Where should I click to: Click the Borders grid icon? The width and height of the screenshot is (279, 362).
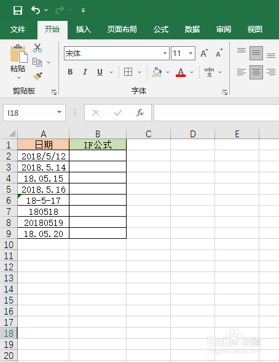coord(128,72)
